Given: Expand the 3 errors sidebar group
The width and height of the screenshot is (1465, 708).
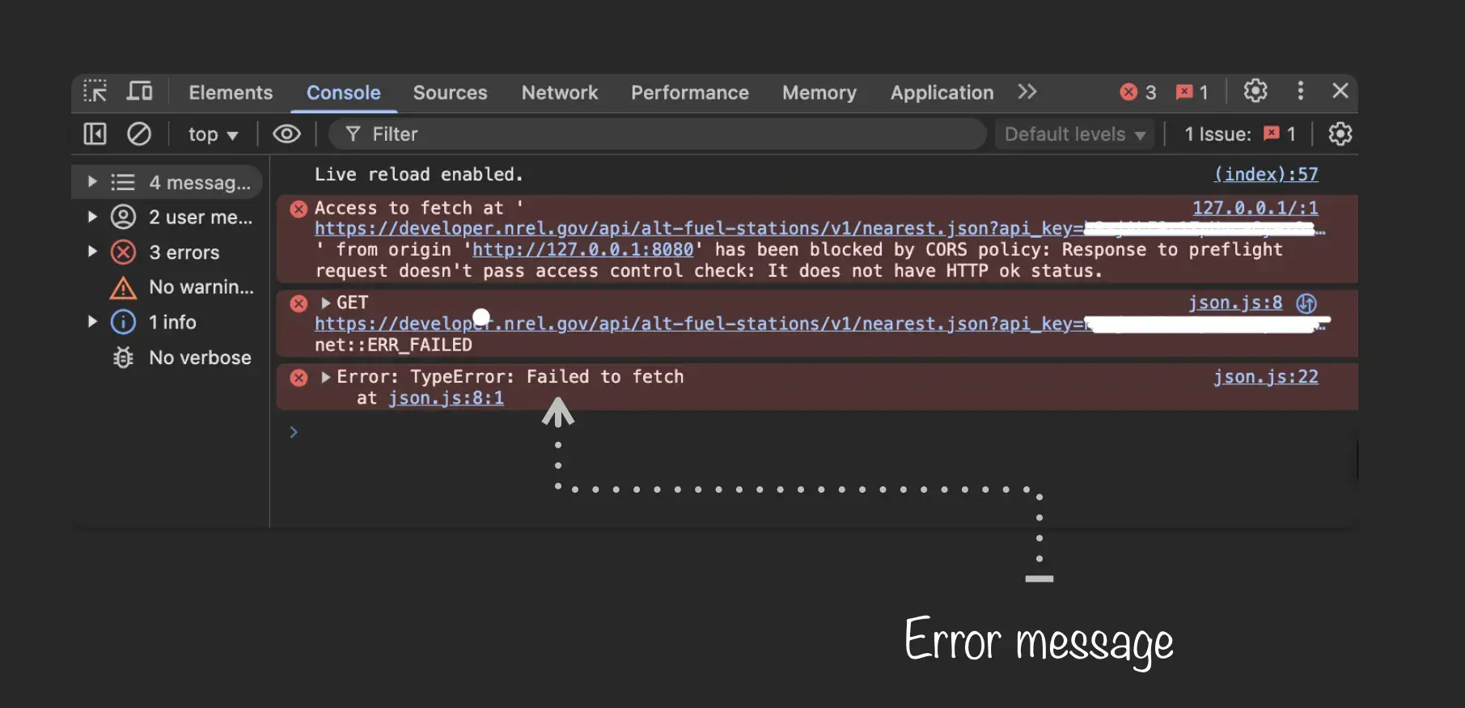Looking at the screenshot, I should click(92, 252).
